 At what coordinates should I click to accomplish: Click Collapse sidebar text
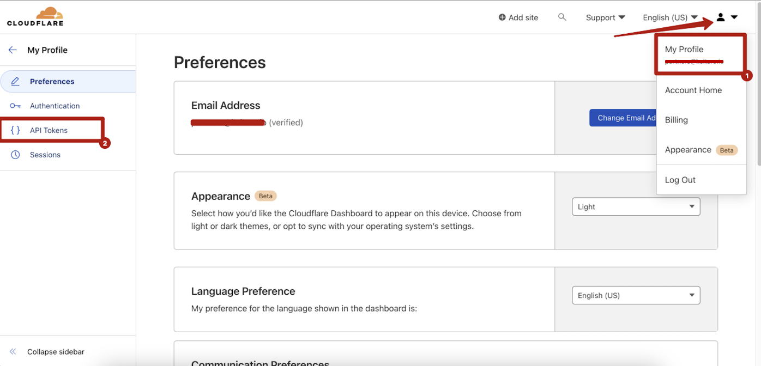click(x=56, y=352)
